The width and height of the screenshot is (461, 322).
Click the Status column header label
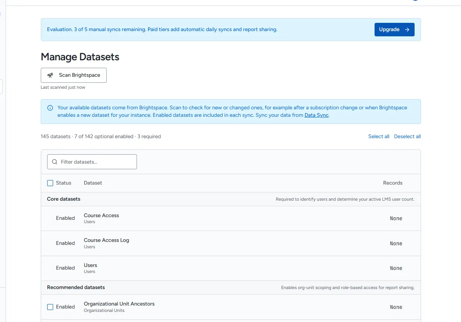[64, 183]
